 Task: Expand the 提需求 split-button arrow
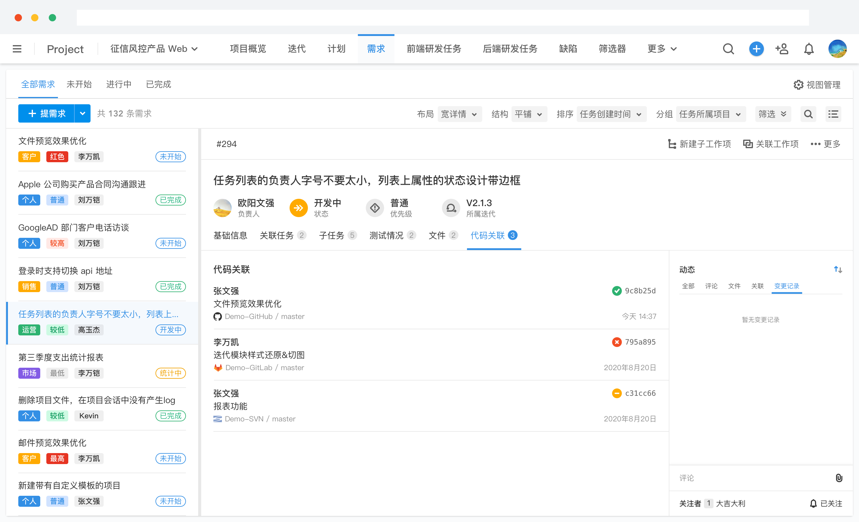click(83, 113)
